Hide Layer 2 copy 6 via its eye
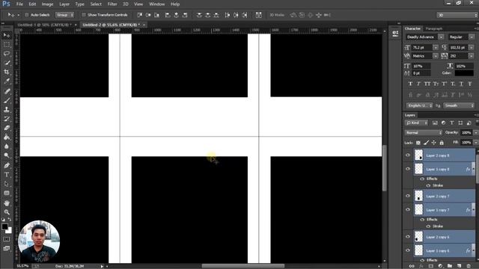The image size is (479, 269). [x=408, y=237]
